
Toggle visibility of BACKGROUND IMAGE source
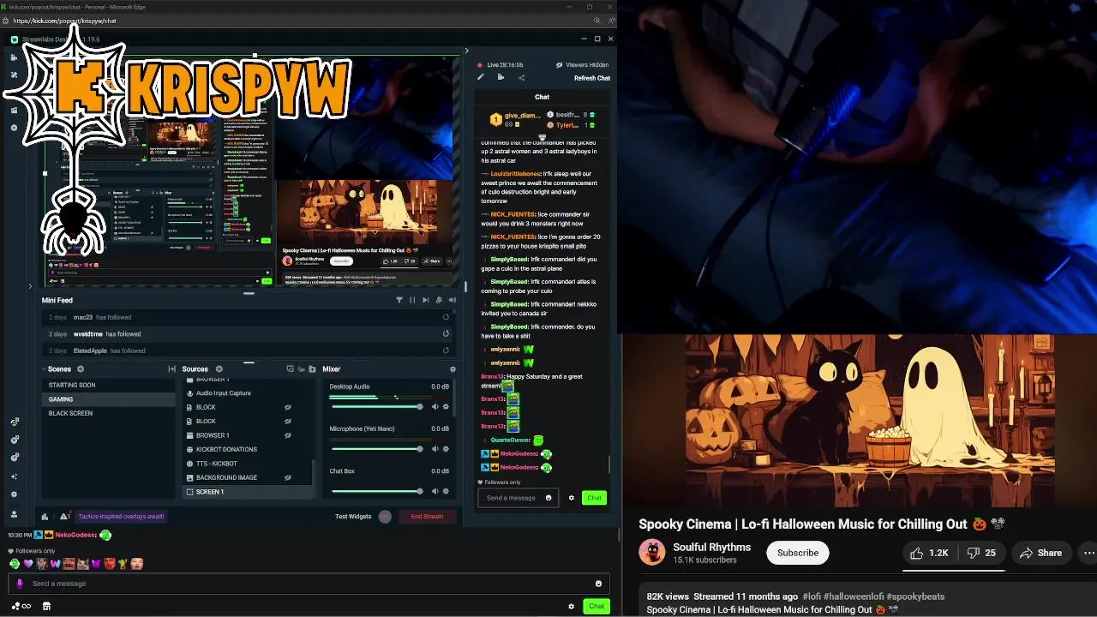pos(288,477)
